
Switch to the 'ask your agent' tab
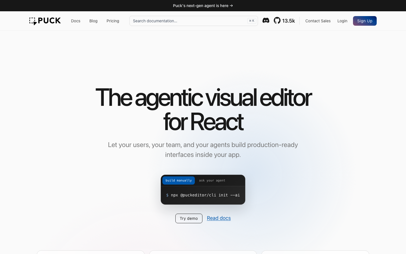pyautogui.click(x=212, y=180)
